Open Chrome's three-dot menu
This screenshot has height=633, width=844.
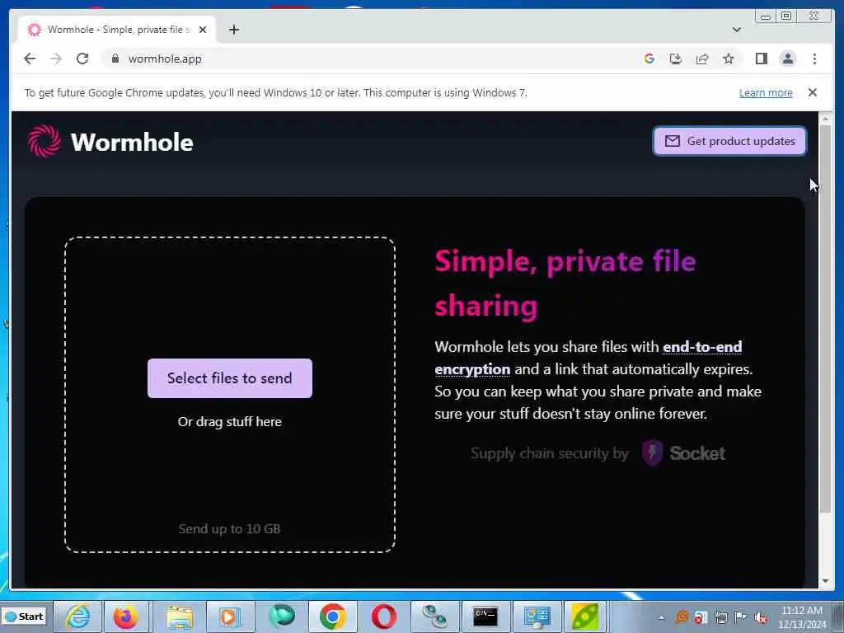(814, 59)
